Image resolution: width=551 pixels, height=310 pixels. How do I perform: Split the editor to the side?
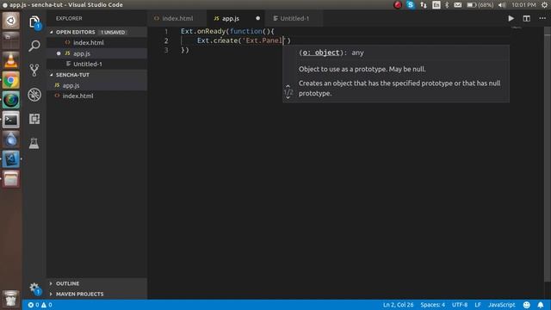pos(526,18)
